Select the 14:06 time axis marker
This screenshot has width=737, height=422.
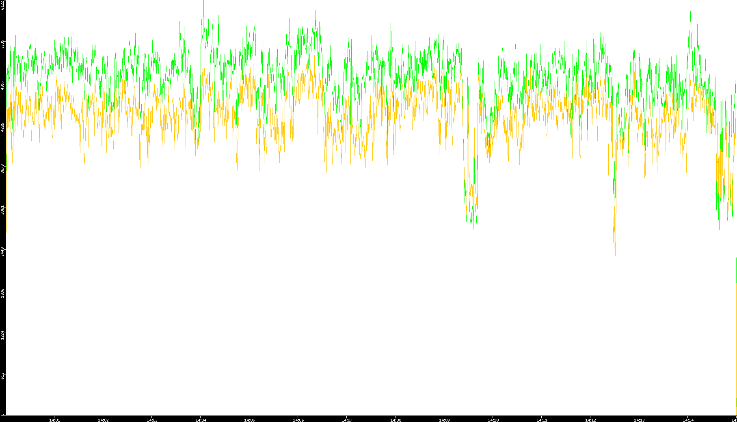(x=298, y=420)
